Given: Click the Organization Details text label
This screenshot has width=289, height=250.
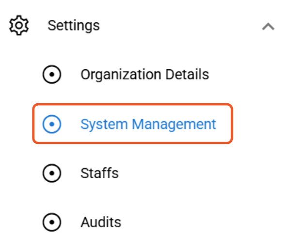Looking at the screenshot, I should (x=145, y=75).
